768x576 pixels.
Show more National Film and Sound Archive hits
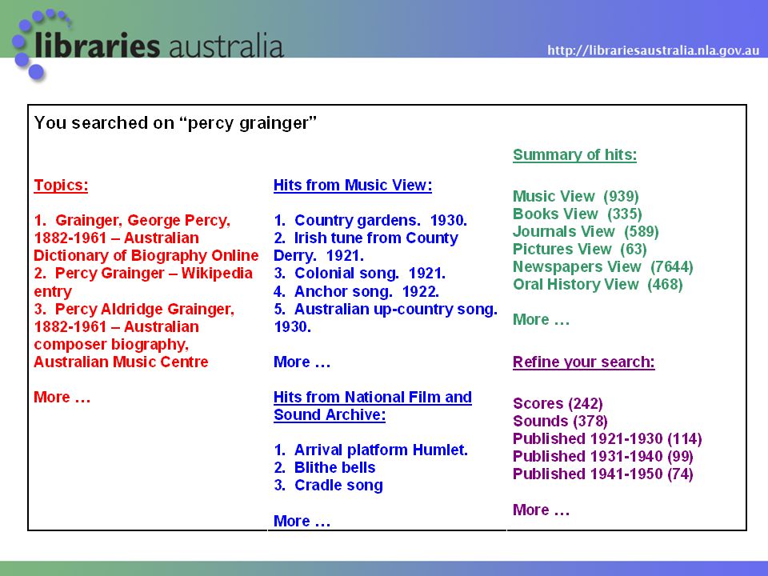pos(302,521)
